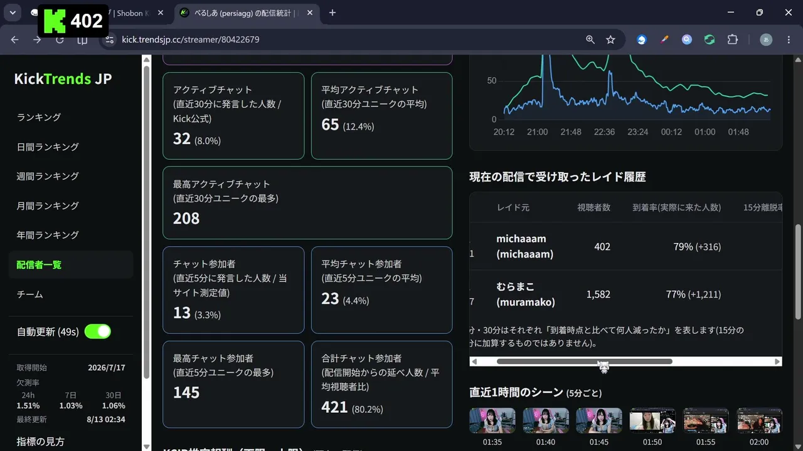This screenshot has width=803, height=451.
Task: Open the zoom magnifier icon
Action: tap(590, 39)
